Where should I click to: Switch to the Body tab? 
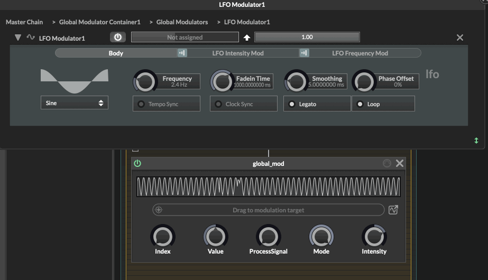[116, 53]
